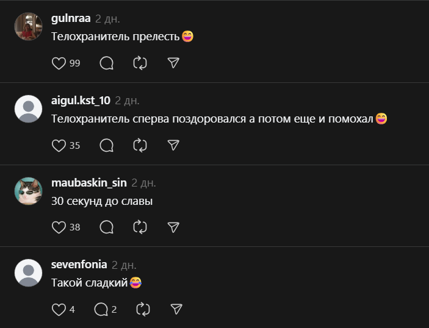
Task: Like aigul.kst_10's comment
Action: 59,145
